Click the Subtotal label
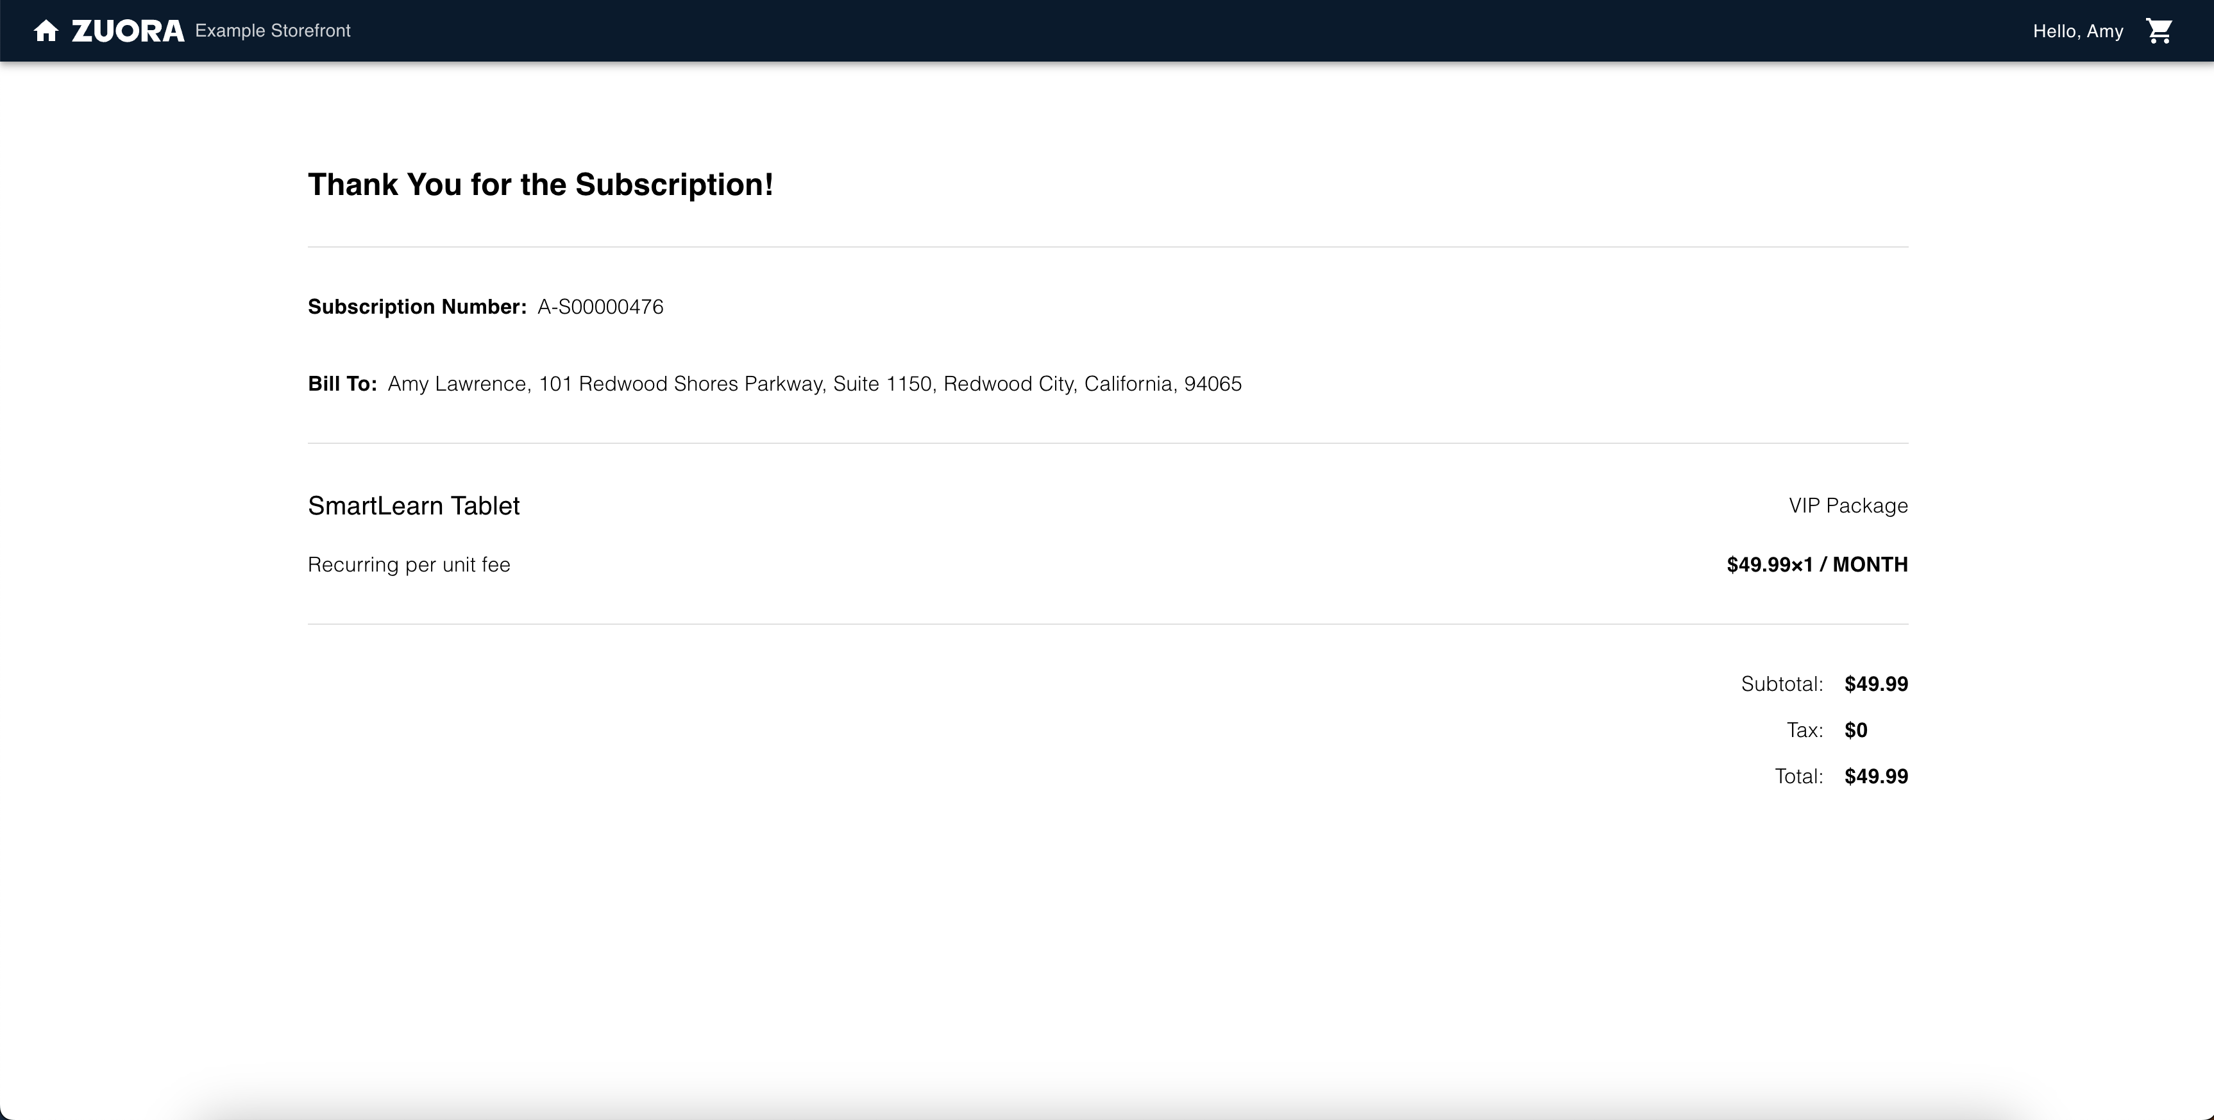 (x=1782, y=684)
